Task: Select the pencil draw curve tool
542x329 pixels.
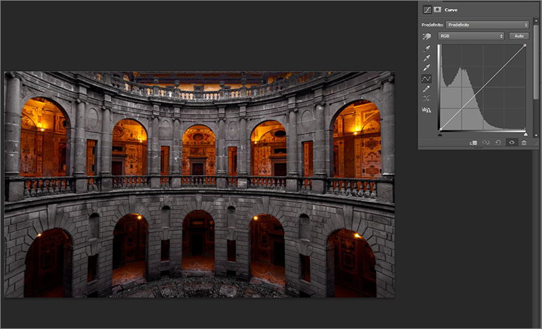Action: pos(426,88)
